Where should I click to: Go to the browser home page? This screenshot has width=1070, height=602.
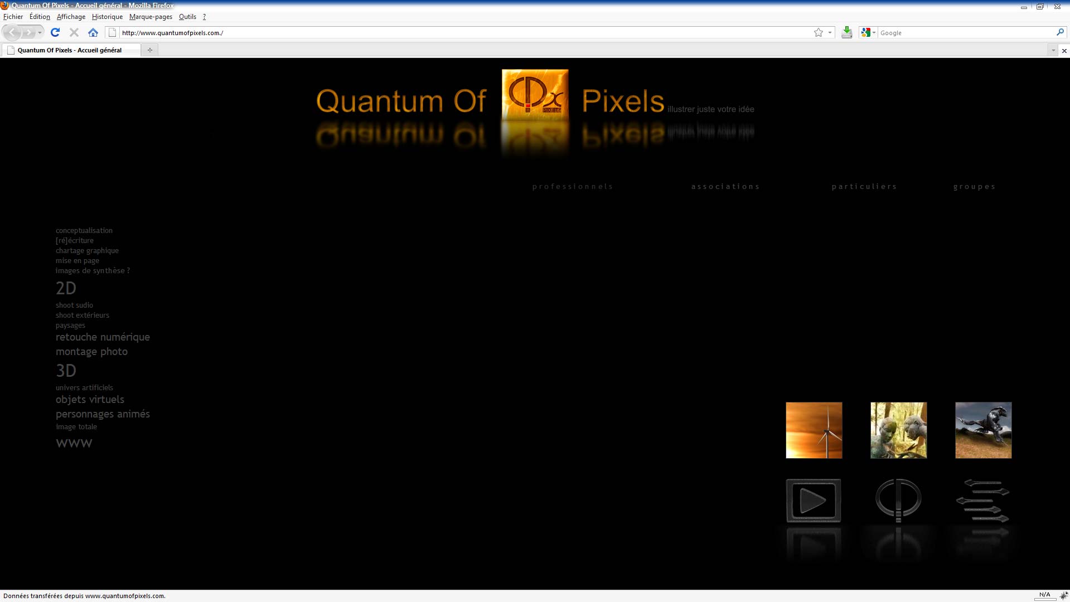[93, 32]
